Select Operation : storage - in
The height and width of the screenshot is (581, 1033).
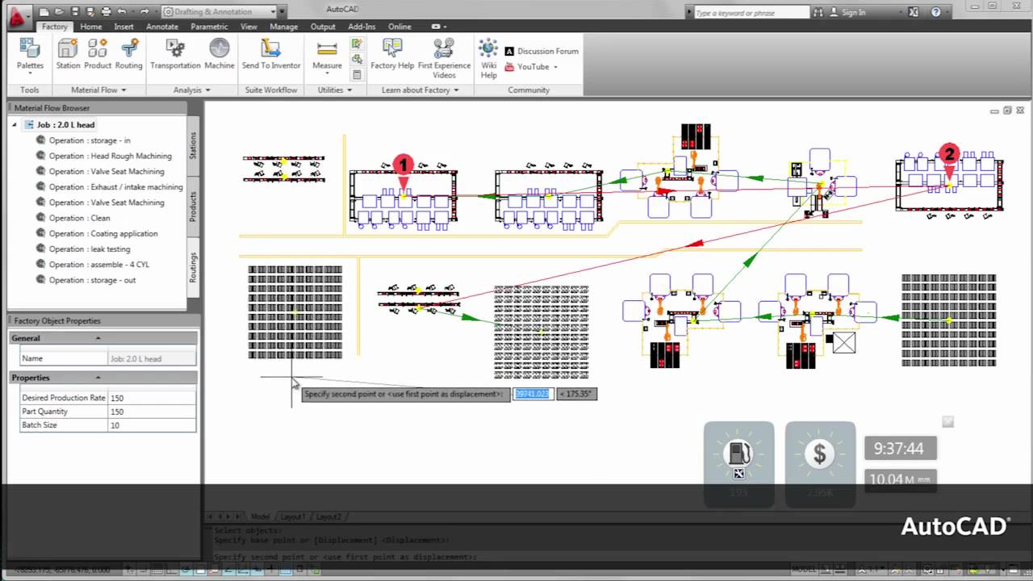tap(90, 140)
